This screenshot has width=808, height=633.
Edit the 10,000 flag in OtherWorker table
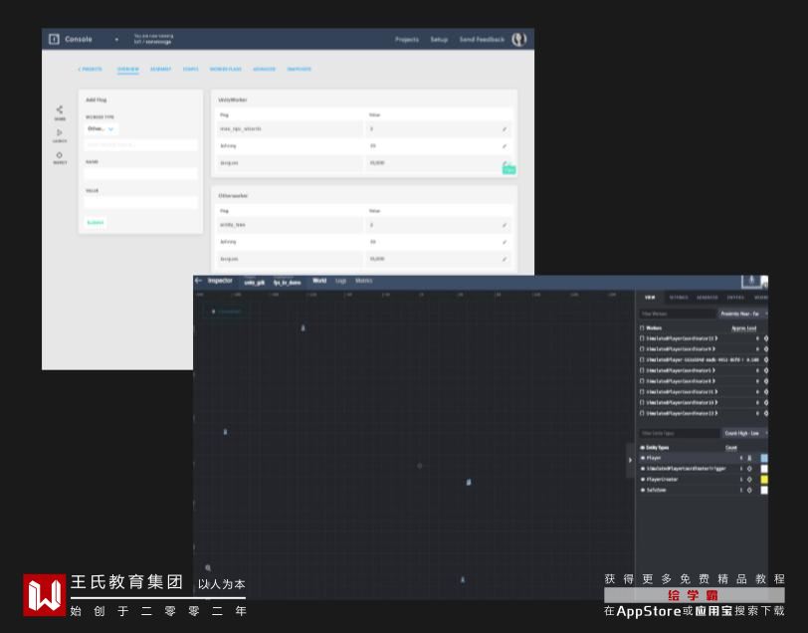(505, 259)
